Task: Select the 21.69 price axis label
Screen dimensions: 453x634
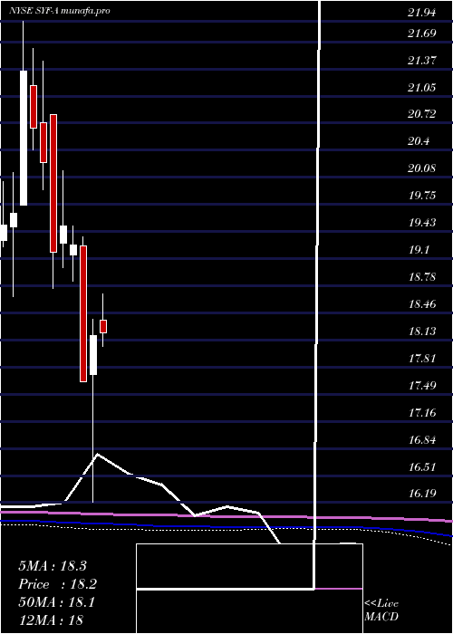Action: [422, 34]
